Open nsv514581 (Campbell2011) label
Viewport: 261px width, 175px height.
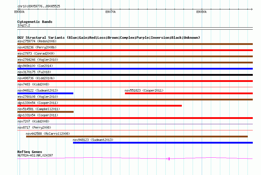click(39, 109)
